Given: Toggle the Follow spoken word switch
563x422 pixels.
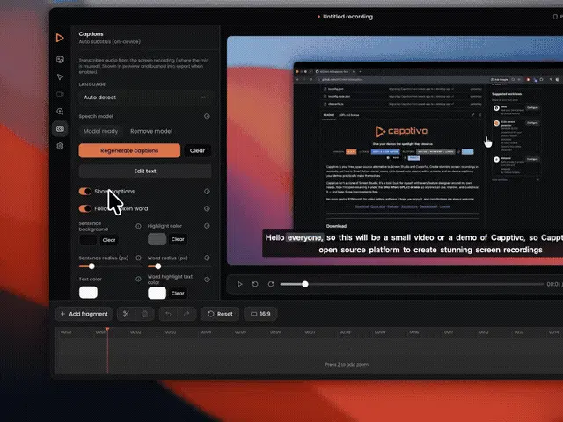Looking at the screenshot, I should [85, 208].
